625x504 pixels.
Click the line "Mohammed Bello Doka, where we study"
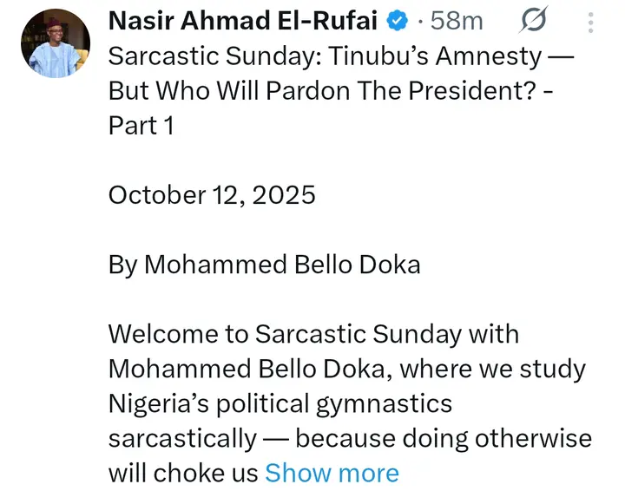[x=346, y=369]
